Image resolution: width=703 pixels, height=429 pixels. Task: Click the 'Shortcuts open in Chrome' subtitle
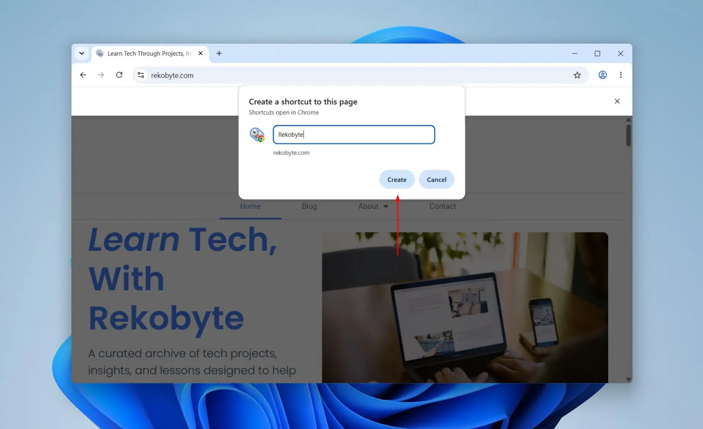coord(284,113)
